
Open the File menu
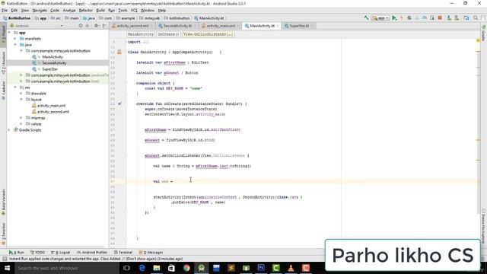point(5,10)
